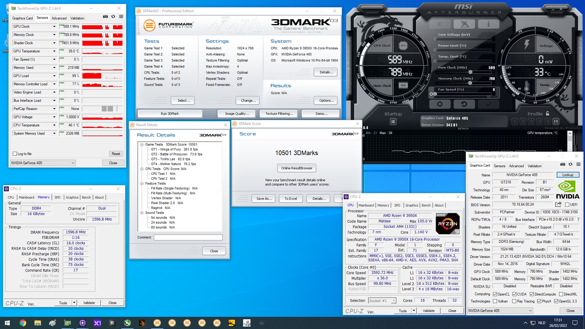Click the fan speed gear icon in Afterburner
The height and width of the screenshot is (329, 585).
pyautogui.click(x=431, y=94)
